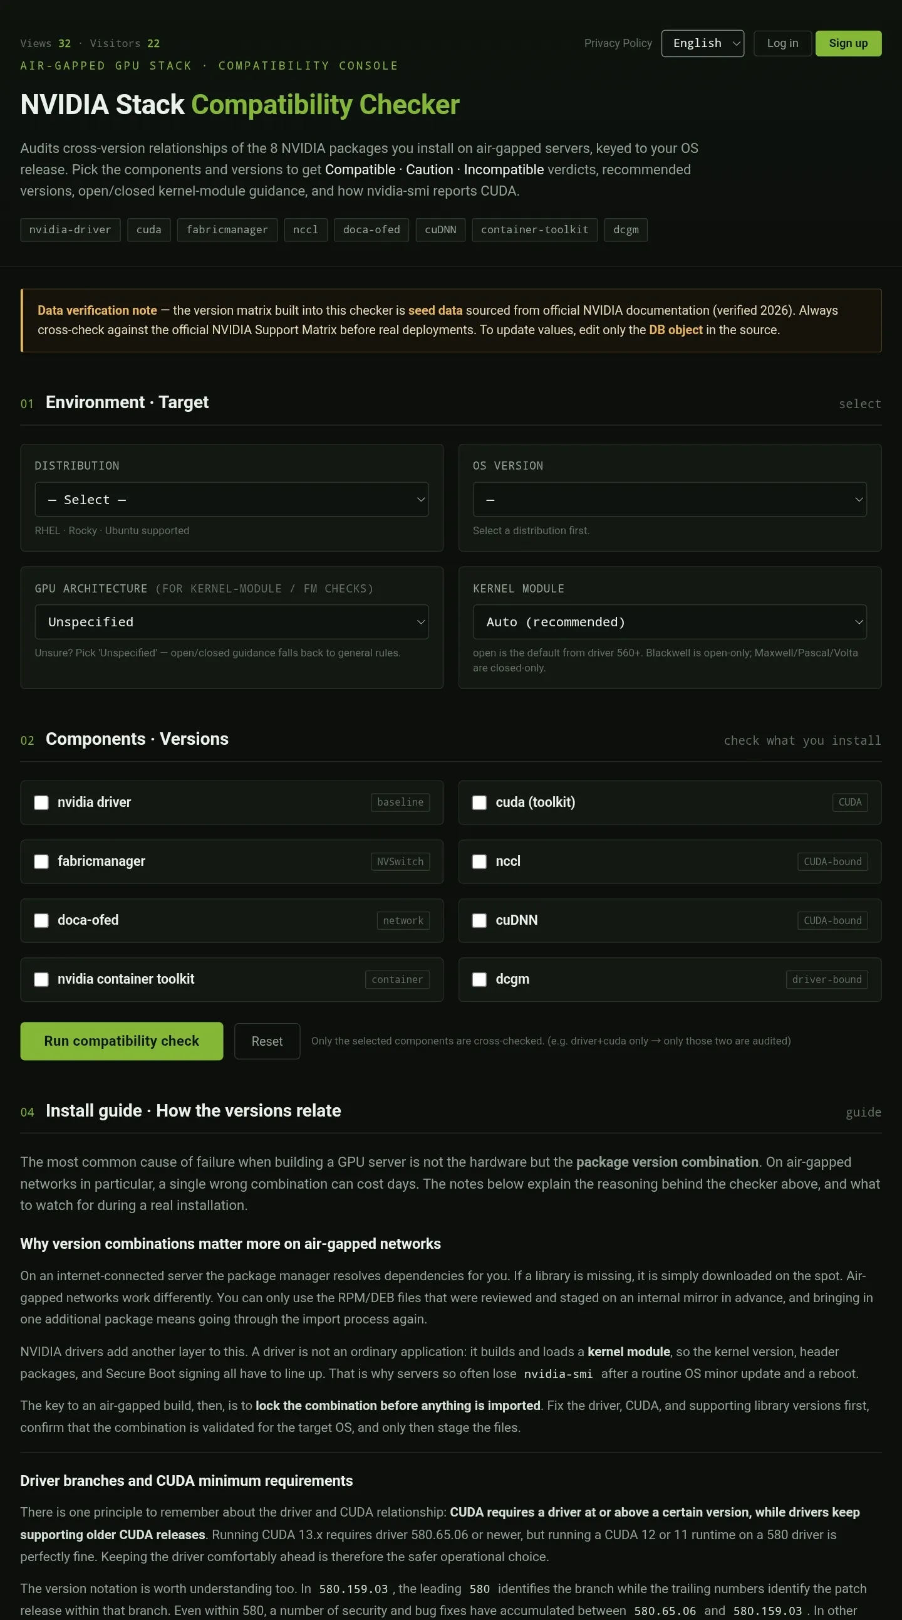The image size is (902, 1620).
Task: Click the CUDA-bound badge on cuDNN row
Action: 832,921
